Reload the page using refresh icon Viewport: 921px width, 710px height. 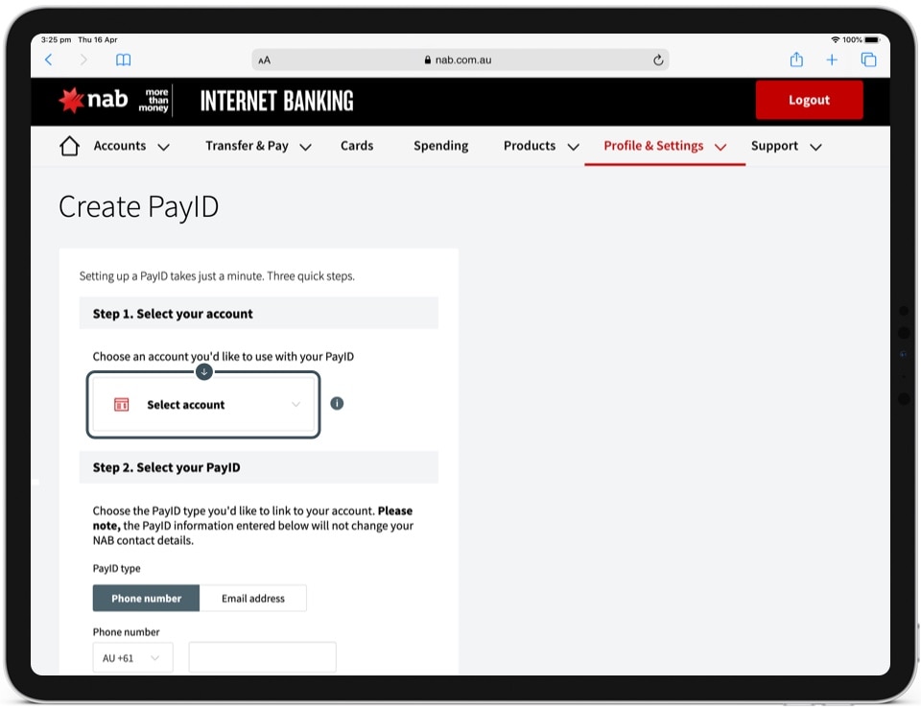point(658,59)
